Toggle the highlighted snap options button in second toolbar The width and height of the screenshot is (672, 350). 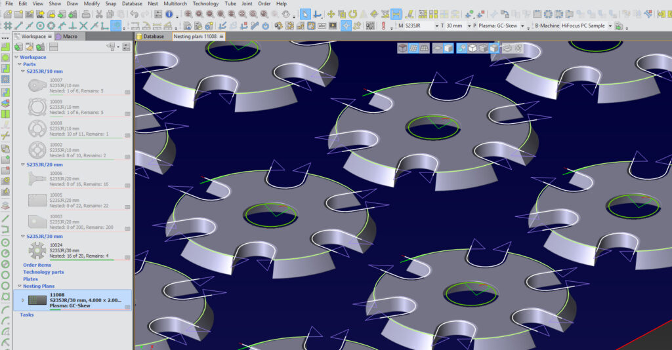[115, 26]
